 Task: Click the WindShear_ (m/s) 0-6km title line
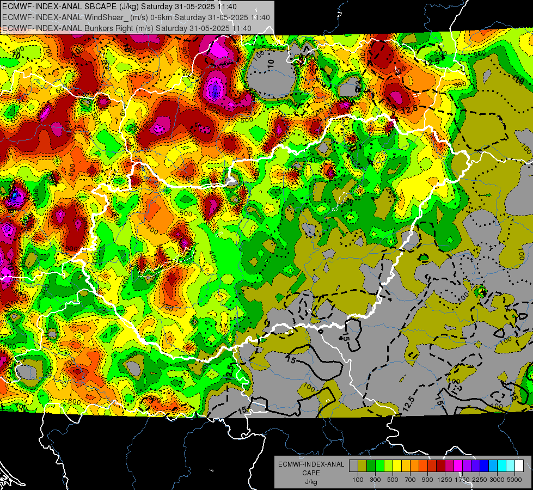click(136, 17)
